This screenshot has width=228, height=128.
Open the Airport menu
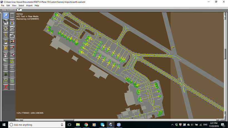coord(29,6)
